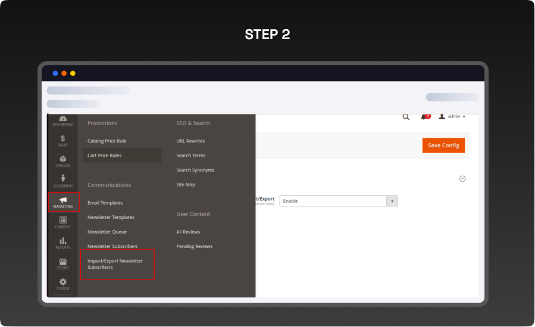Viewport: 535px width, 327px height.
Task: Open the Customers sidebar menu
Action: pyautogui.click(x=62, y=181)
